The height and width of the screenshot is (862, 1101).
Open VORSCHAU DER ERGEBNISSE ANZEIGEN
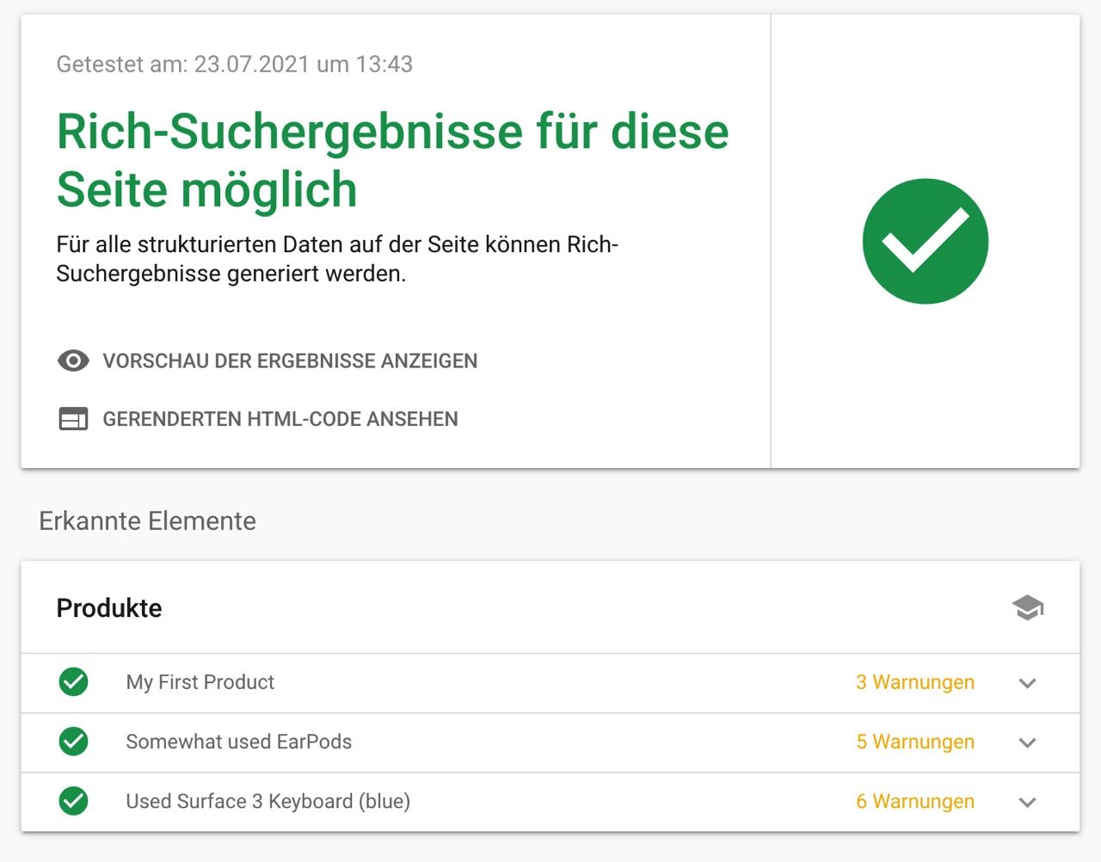pyautogui.click(x=290, y=361)
